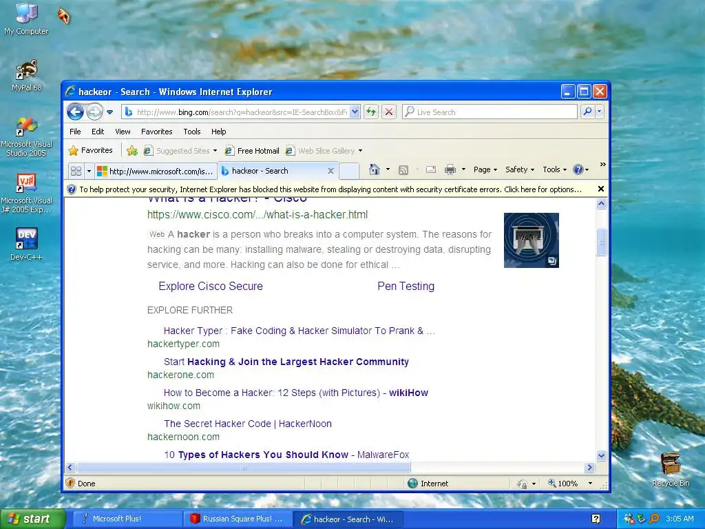The height and width of the screenshot is (529, 705).
Task: Select the Dev-C++ desktop icon
Action: click(x=26, y=245)
